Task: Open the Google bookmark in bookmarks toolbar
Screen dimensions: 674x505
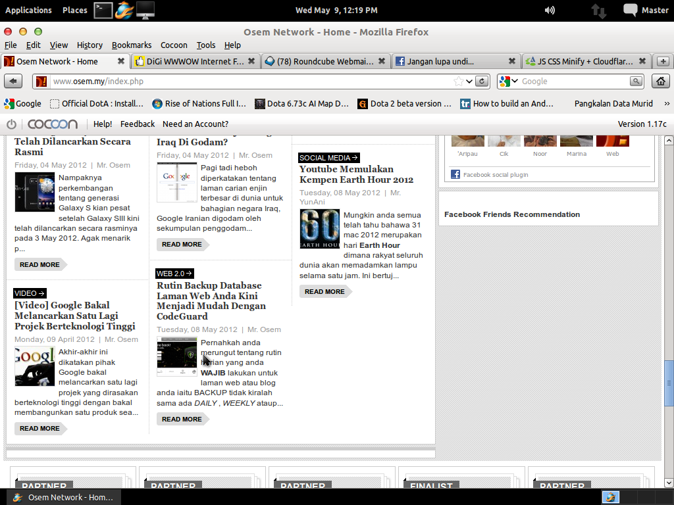Action: coord(23,103)
